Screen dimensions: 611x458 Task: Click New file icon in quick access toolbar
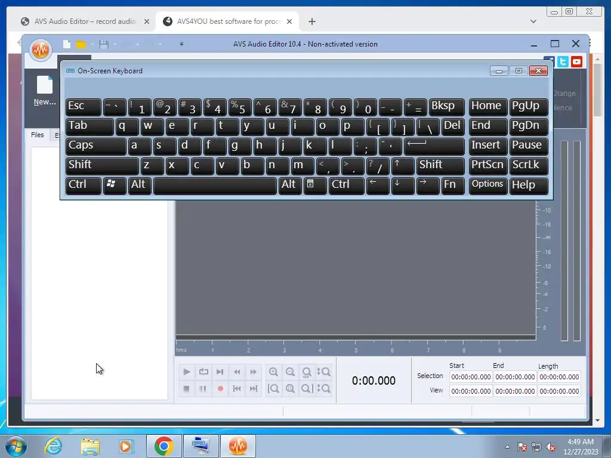point(67,44)
